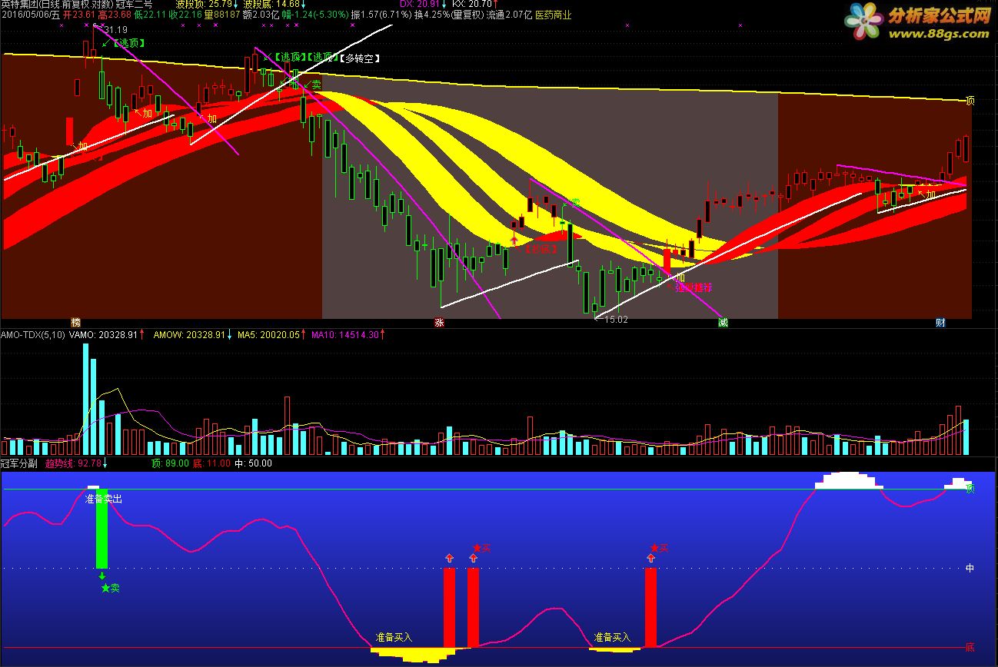Click the last red buy bar in the sub-indicator
The height and width of the screenshot is (667, 998).
(x=650, y=608)
